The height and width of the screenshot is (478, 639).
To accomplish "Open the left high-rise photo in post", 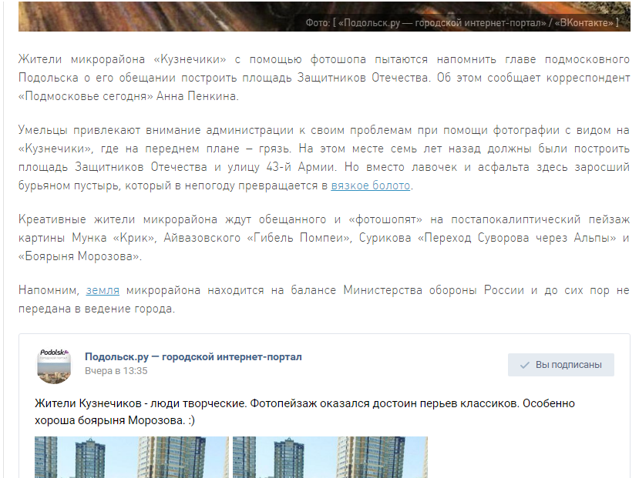I will click(132, 457).
